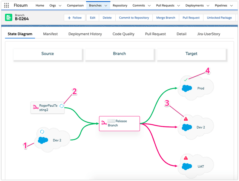Click the Unlocked Package button
Screen dimensions: 239x181
coord(219,18)
